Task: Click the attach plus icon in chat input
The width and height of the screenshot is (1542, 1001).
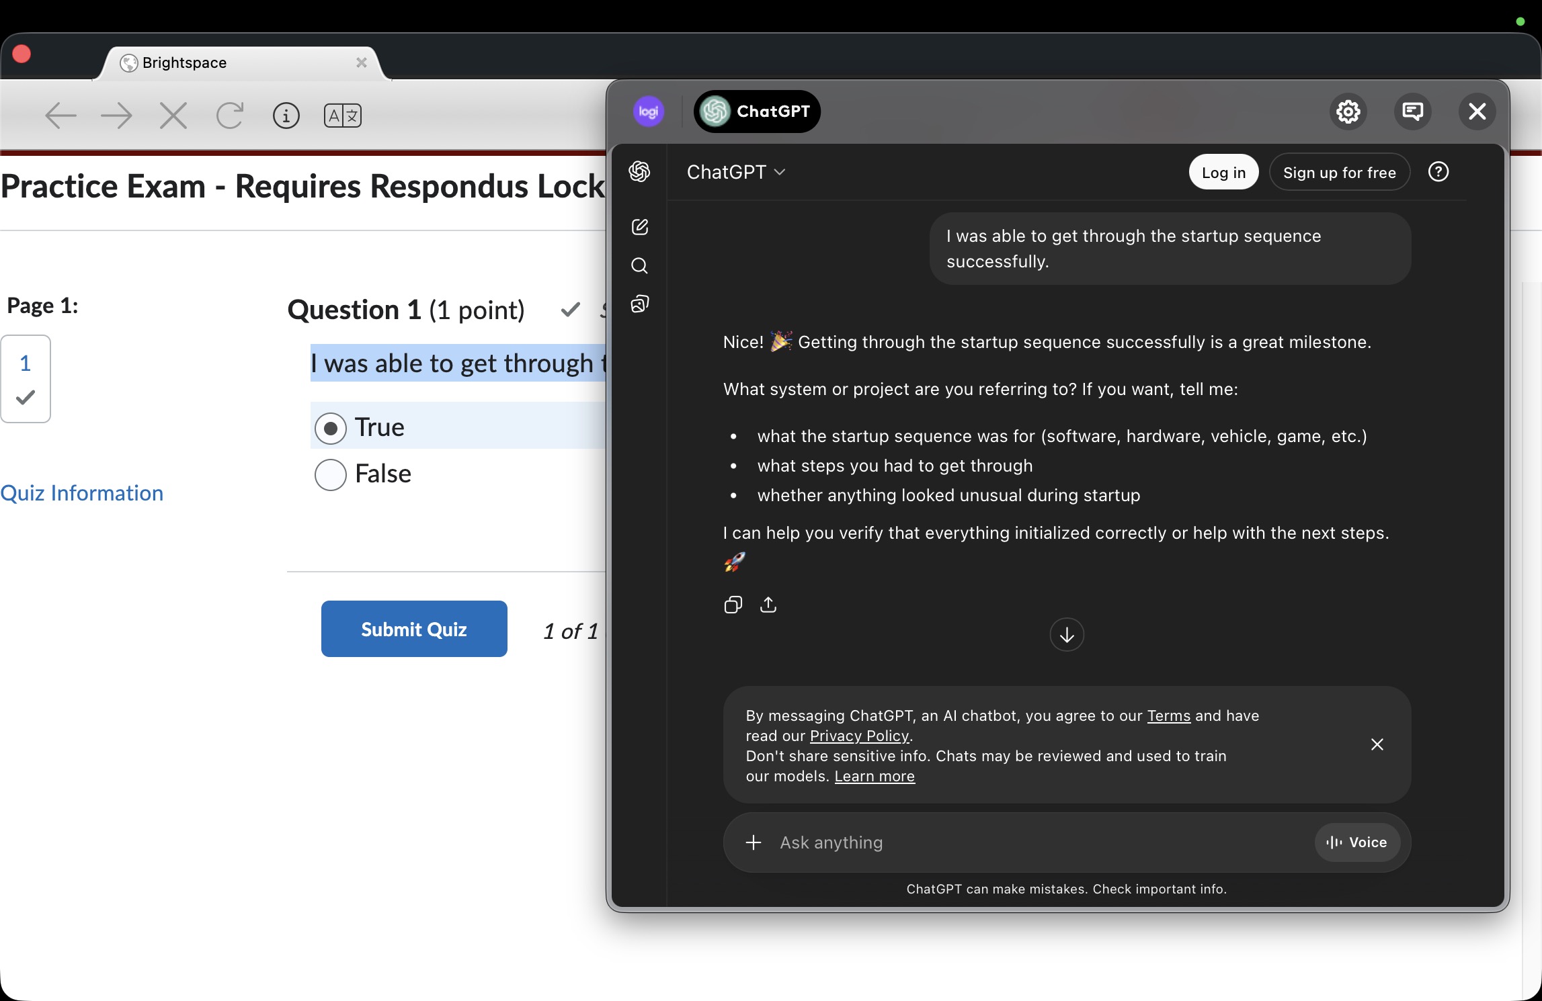Action: (x=753, y=842)
